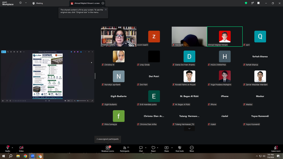
Task: Adjust zoom slider in shared image viewer
Action: coord(82,101)
